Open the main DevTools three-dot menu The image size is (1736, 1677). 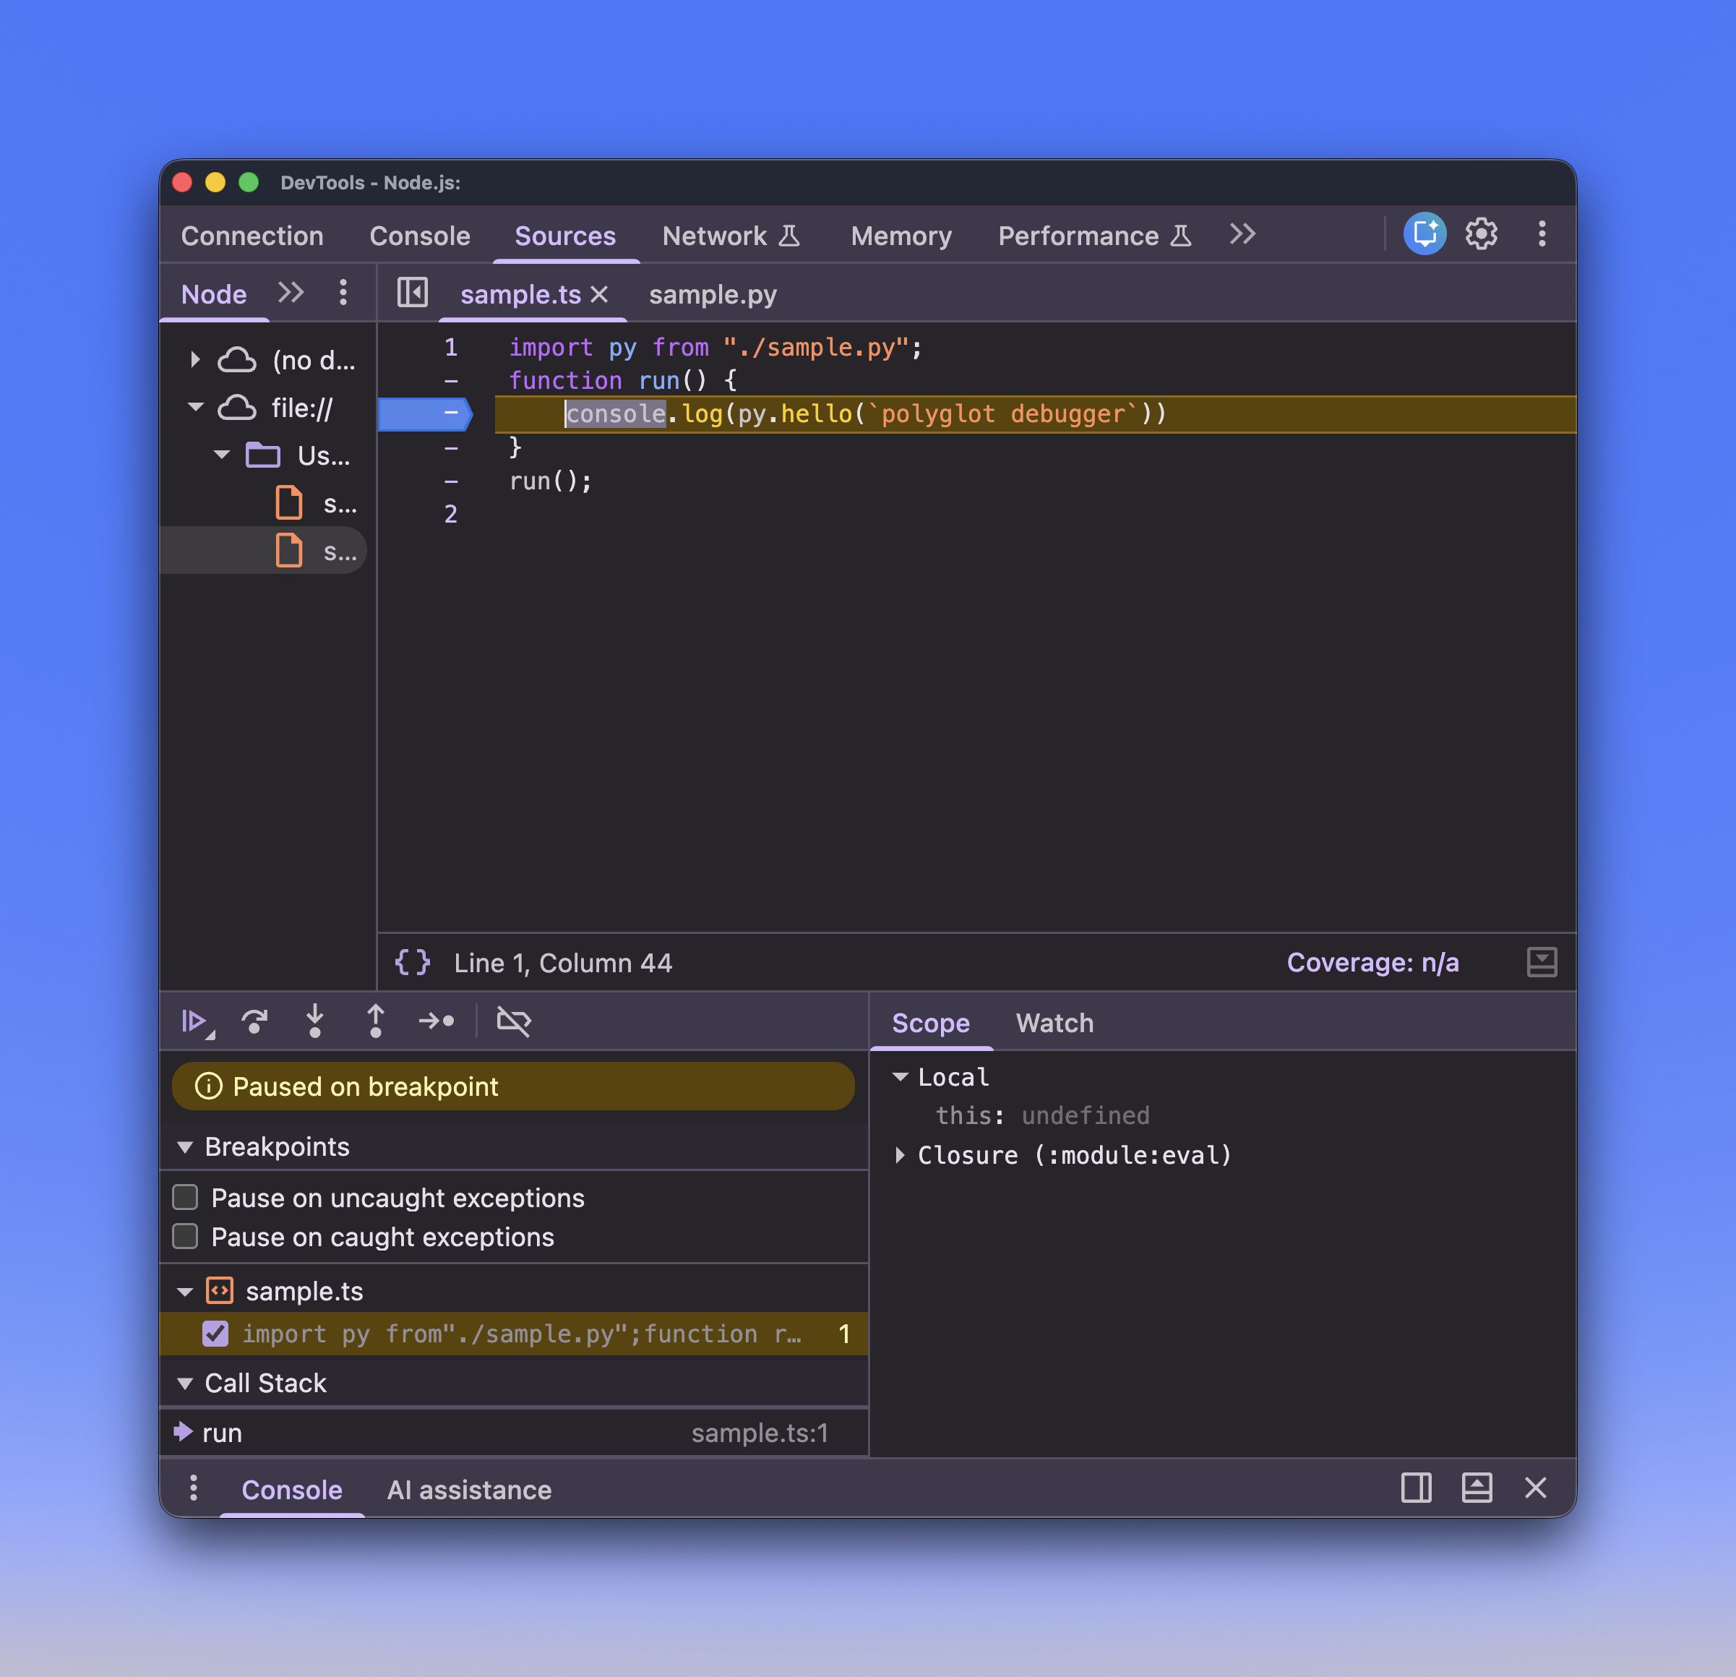[x=1542, y=234]
